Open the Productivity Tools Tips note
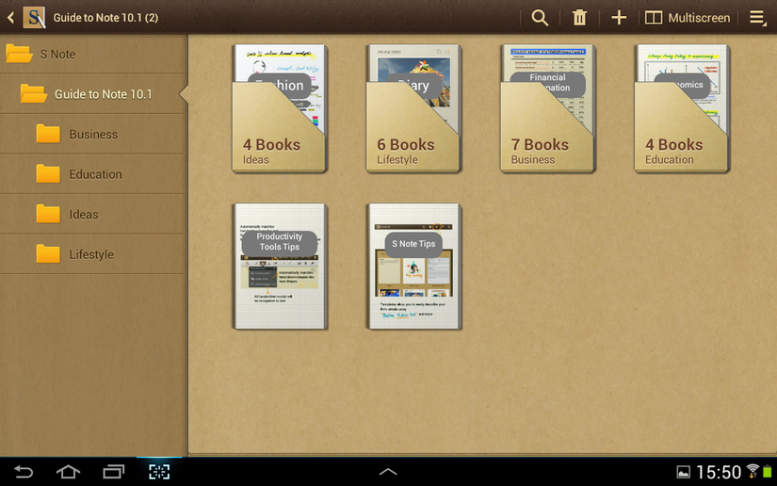This screenshot has height=486, width=777. pos(280,266)
